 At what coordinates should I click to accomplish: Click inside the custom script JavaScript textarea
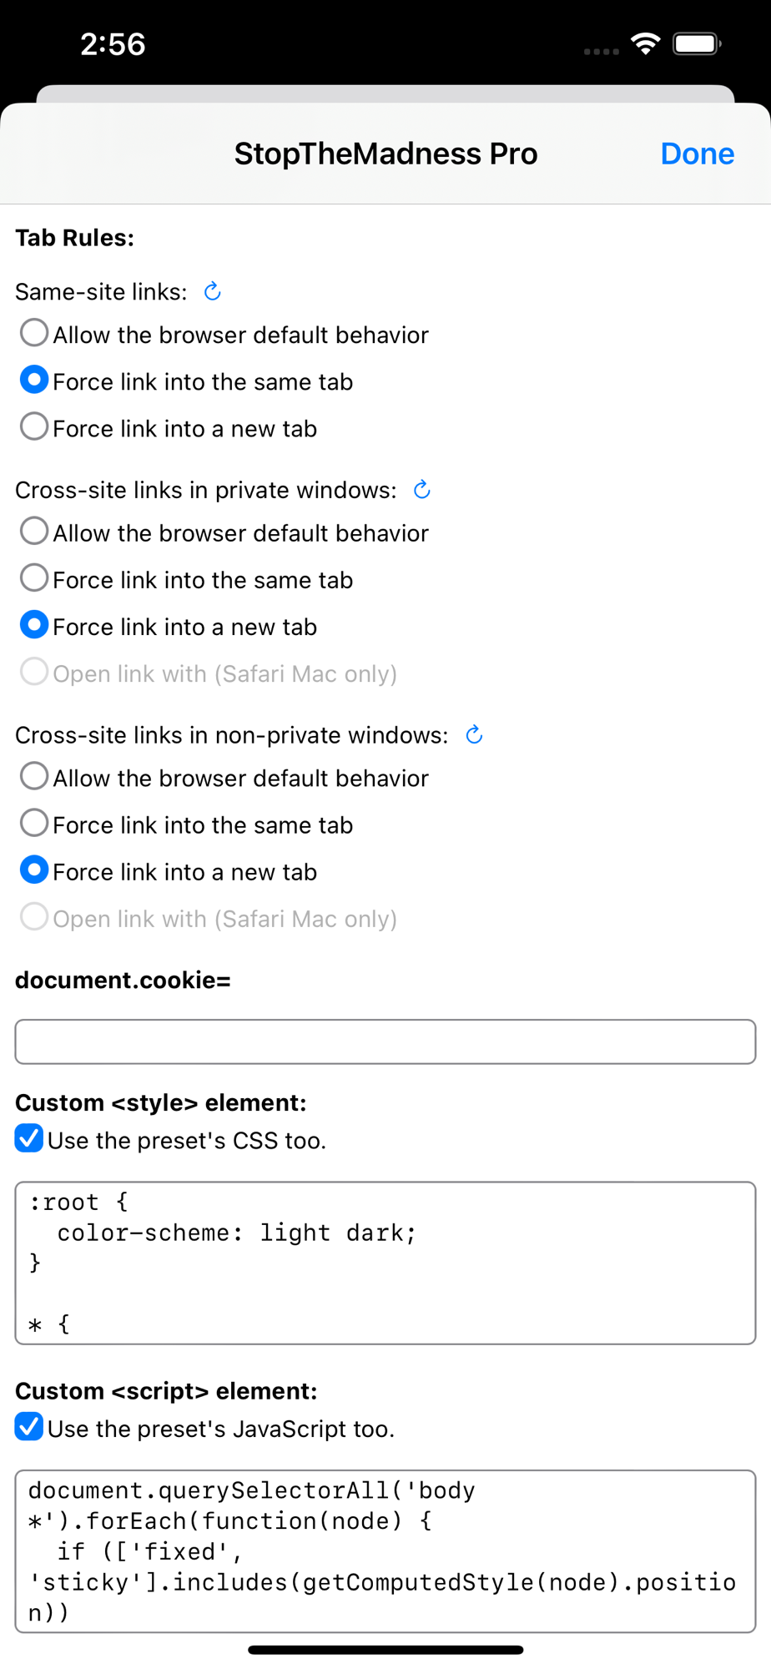(x=385, y=1551)
